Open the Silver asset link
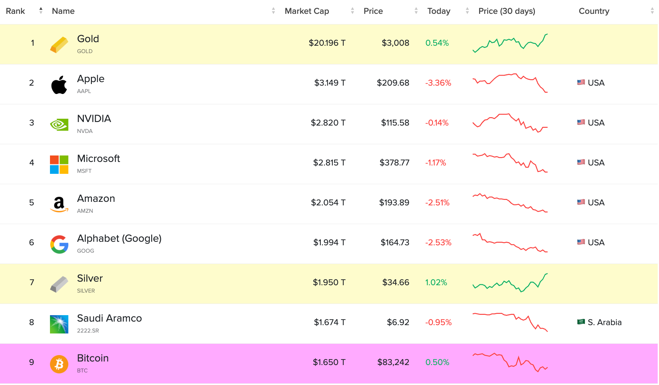 (x=90, y=278)
